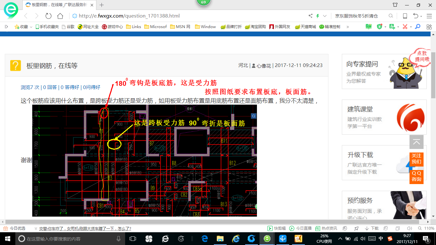Click the URL address field

pos(188,16)
